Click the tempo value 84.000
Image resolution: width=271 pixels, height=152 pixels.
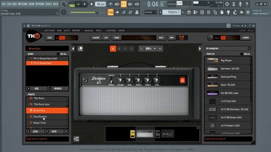pyautogui.click(x=100, y=4)
